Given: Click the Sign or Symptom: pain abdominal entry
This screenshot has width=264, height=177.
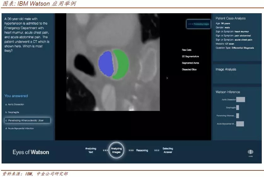Looking at the screenshot, I should (x=233, y=36).
